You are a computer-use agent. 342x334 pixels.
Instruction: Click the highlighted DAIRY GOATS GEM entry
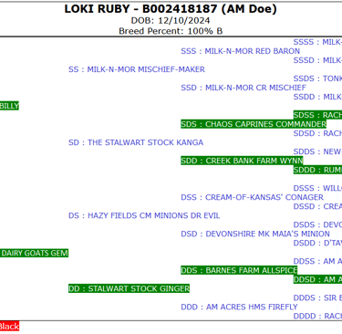(x=34, y=253)
